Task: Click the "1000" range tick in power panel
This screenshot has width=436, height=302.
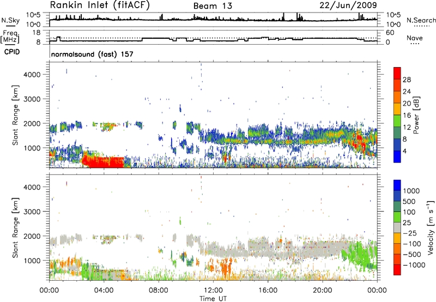Action: (32, 148)
